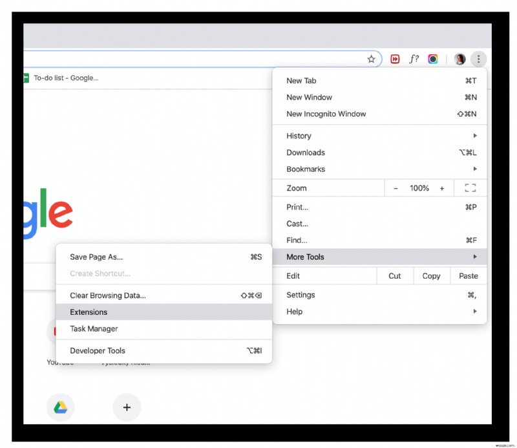This screenshot has width=517, height=448.
Task: Open Extensions from More Tools submenu
Action: [164, 312]
